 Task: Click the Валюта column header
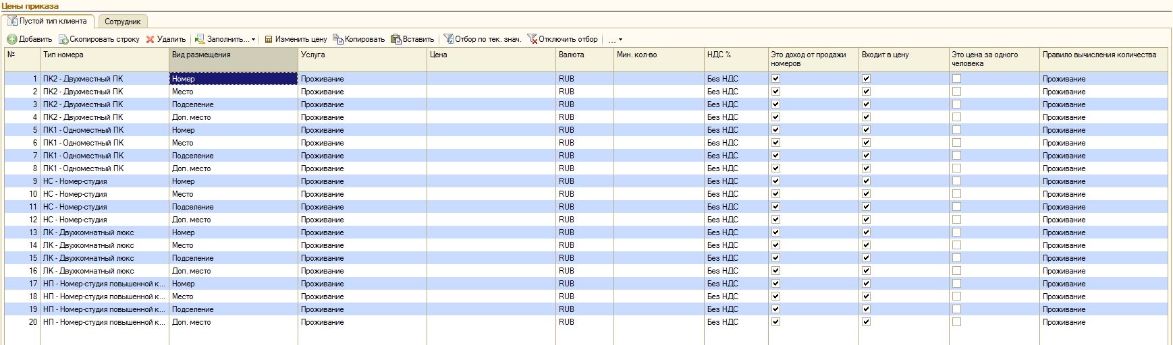click(584, 59)
